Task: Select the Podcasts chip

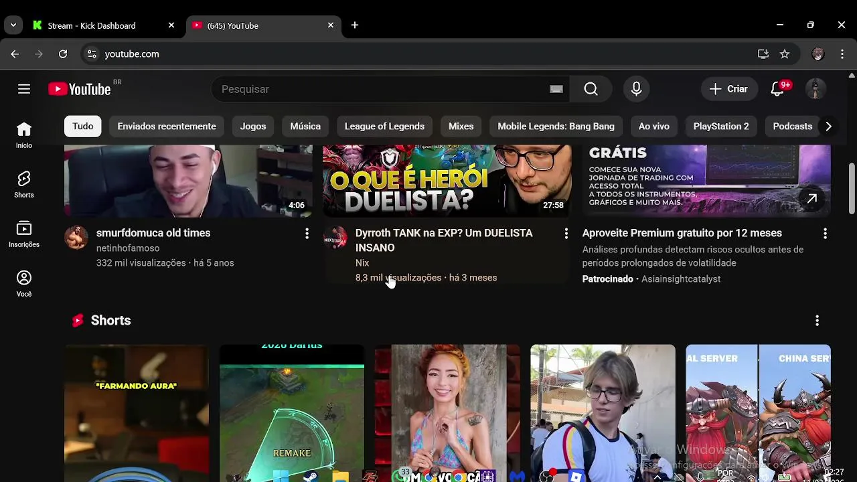Action: [x=793, y=127]
